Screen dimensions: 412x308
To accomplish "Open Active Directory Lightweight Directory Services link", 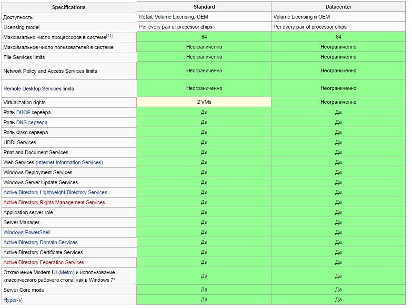I will coord(55,192).
